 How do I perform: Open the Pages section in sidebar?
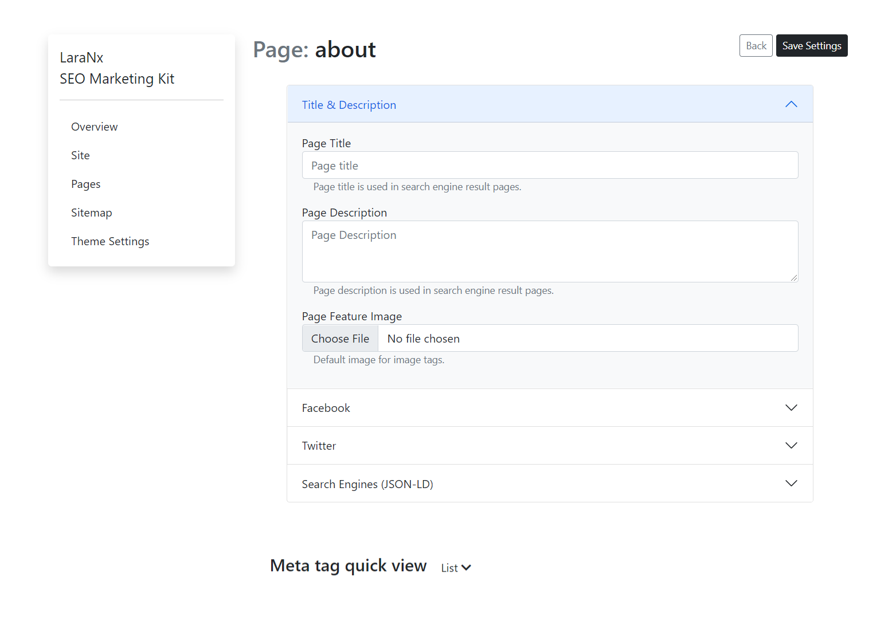tap(85, 184)
